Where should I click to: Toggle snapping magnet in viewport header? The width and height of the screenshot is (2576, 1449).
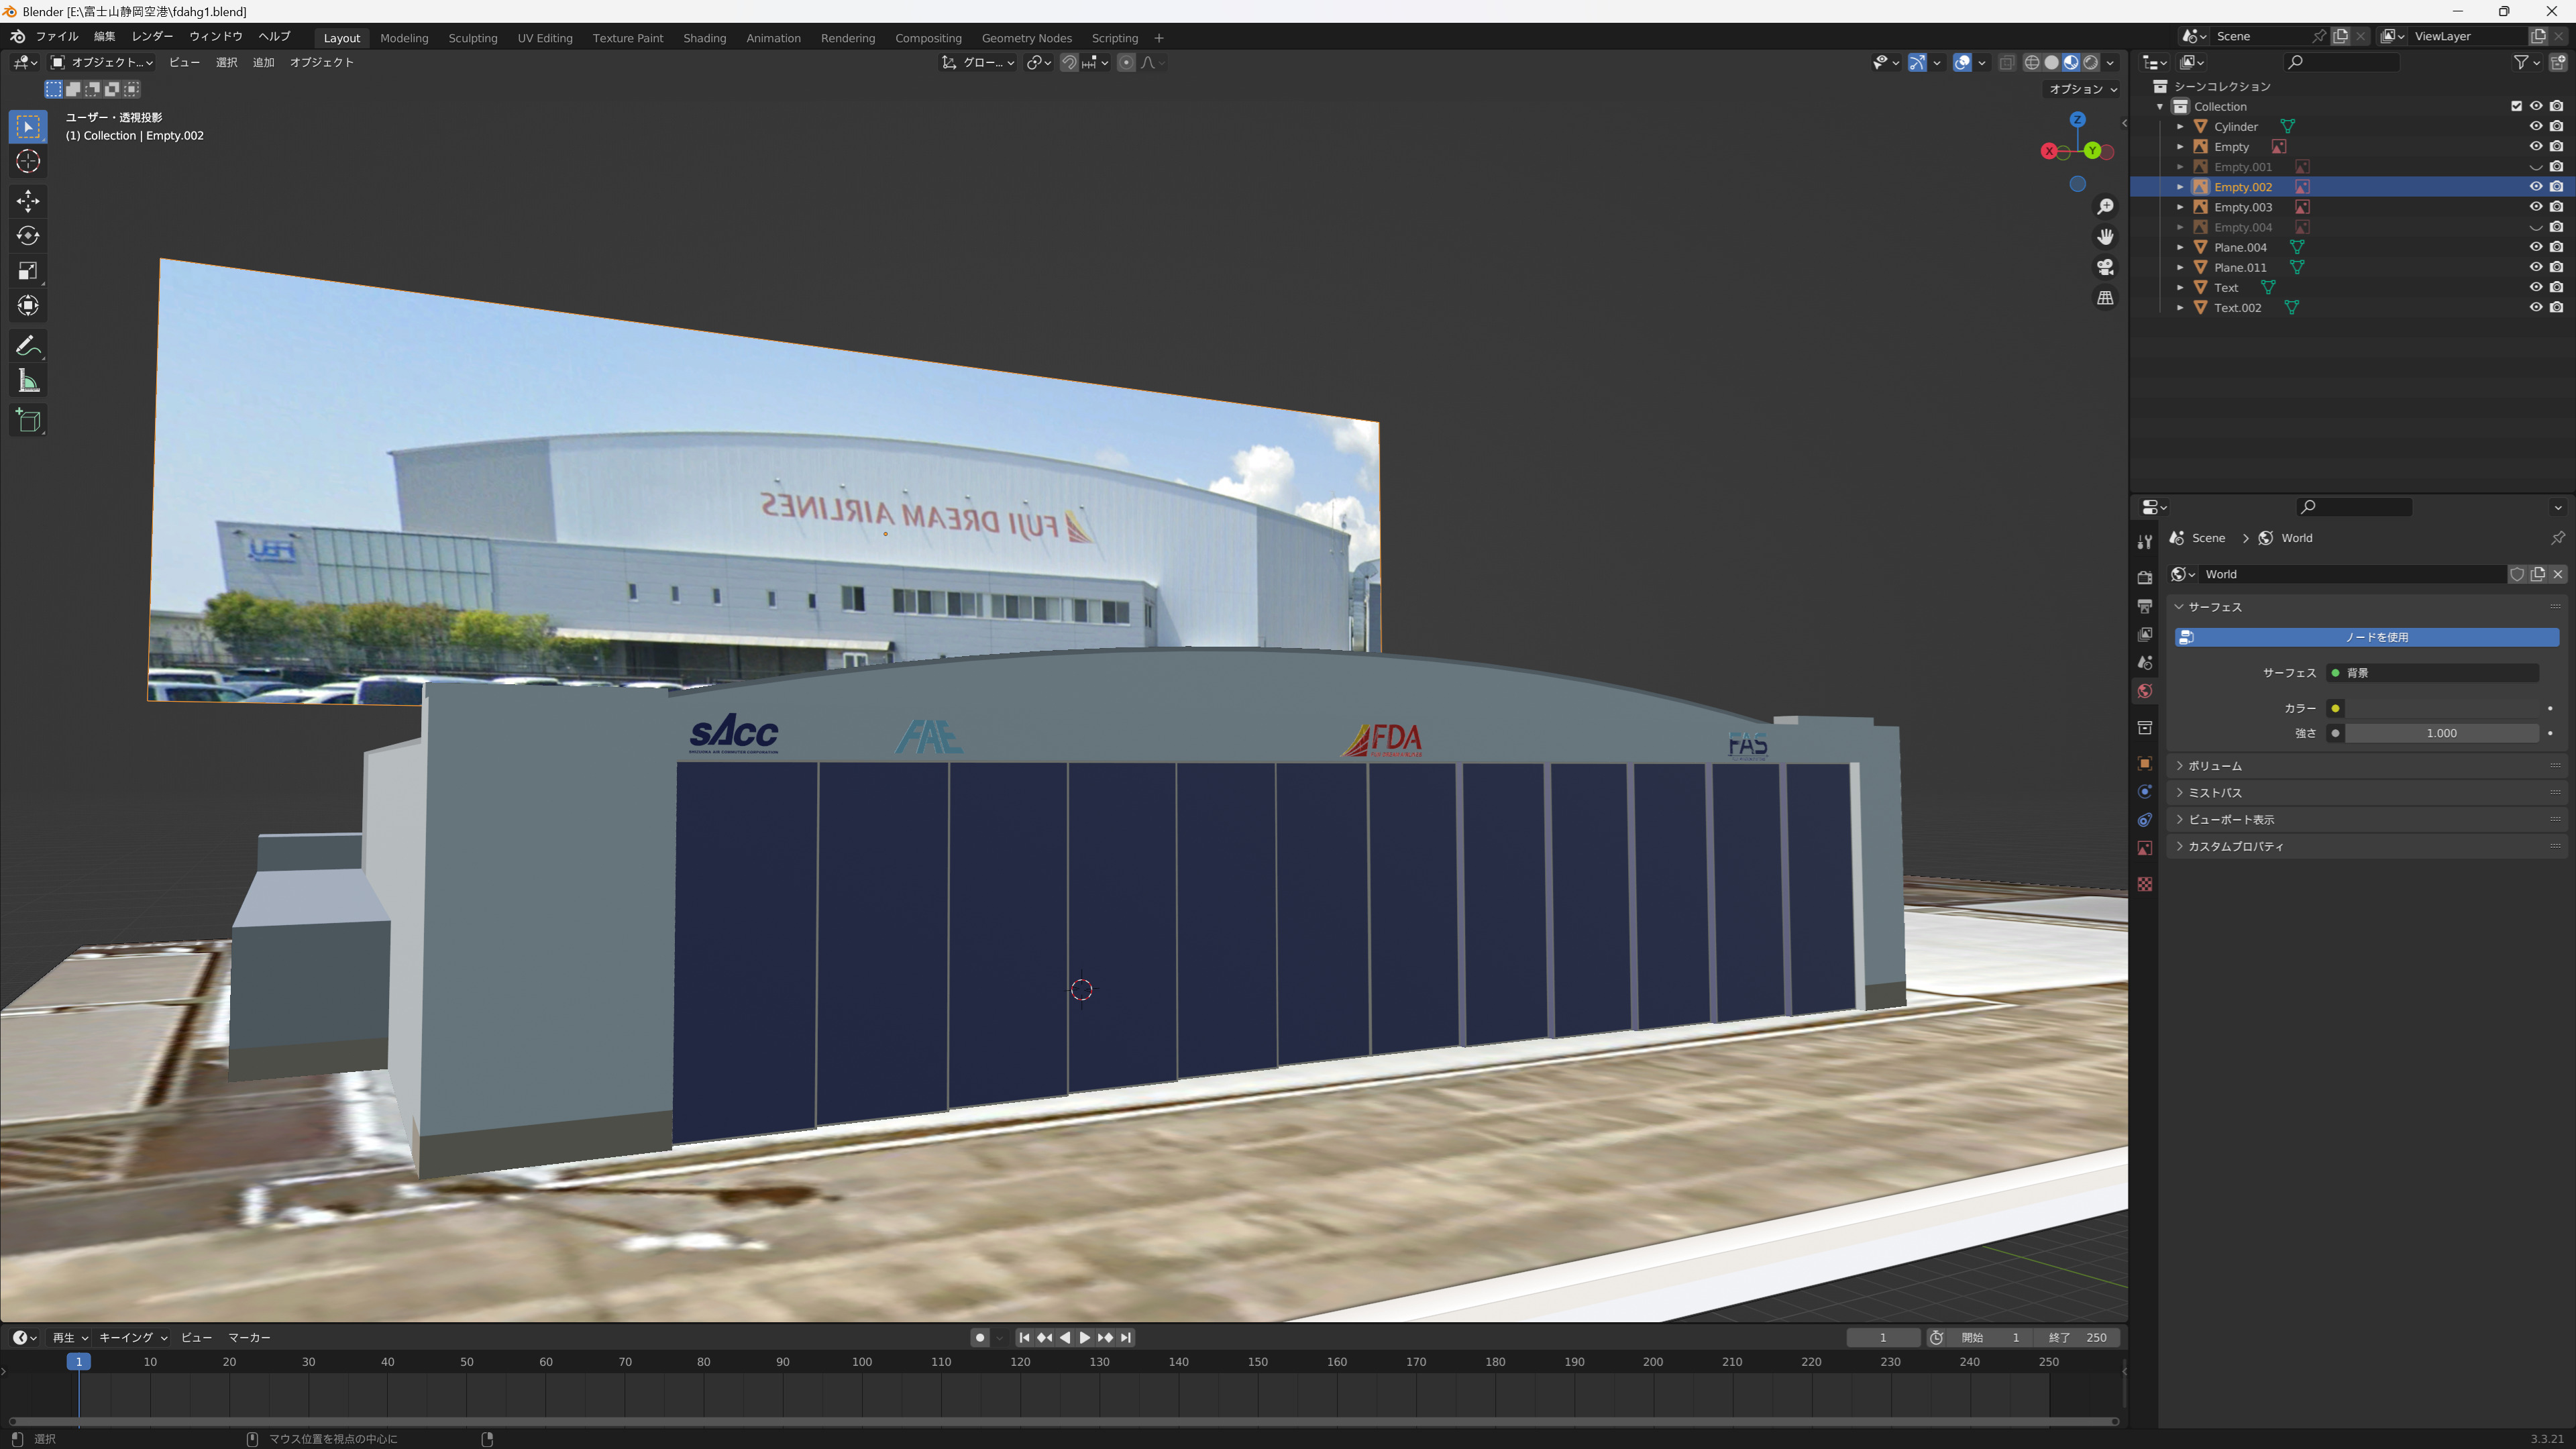point(1069,62)
